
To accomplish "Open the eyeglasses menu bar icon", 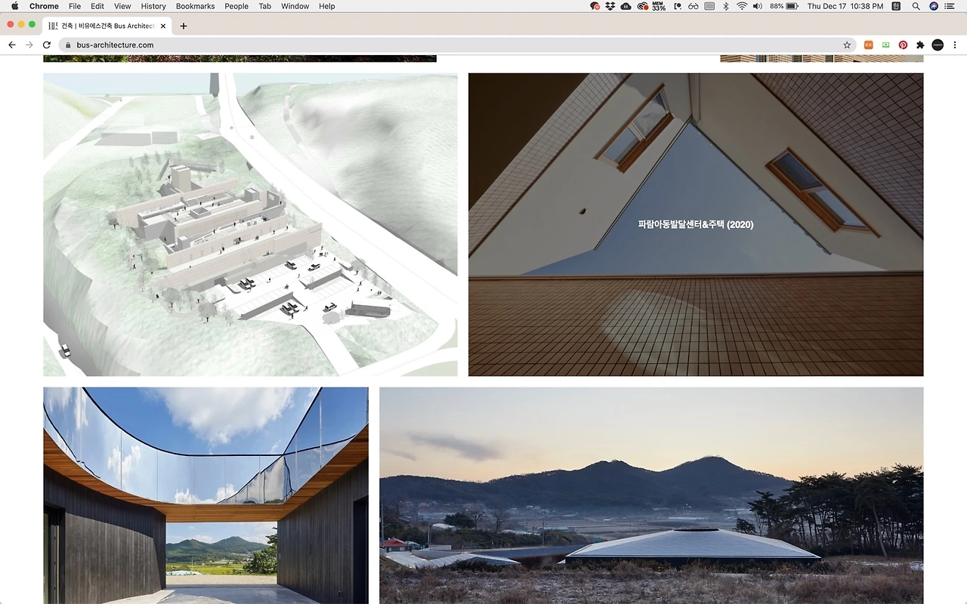I will click(693, 6).
